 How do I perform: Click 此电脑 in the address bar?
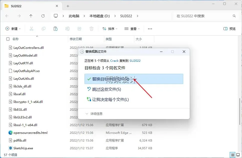[74, 16]
